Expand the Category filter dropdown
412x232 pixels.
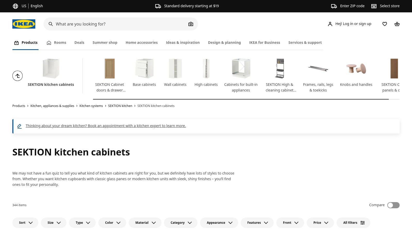pyautogui.click(x=181, y=223)
